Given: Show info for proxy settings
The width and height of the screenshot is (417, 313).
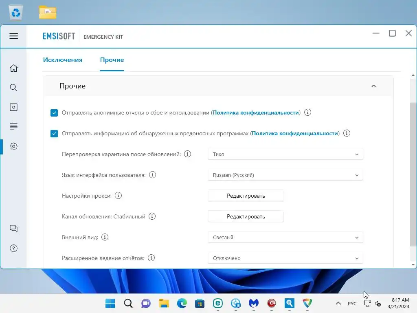Looking at the screenshot, I should coord(119,195).
